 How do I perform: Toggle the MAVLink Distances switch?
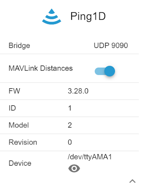[x=105, y=71]
